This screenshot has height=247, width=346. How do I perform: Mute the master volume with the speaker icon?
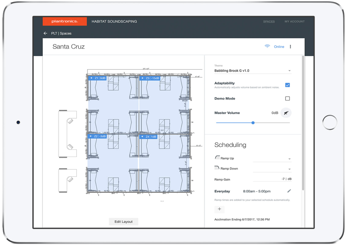click(286, 113)
